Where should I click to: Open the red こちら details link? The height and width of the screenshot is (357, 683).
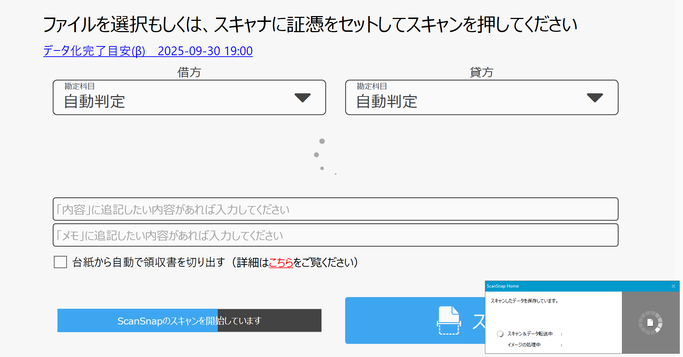pyautogui.click(x=281, y=262)
